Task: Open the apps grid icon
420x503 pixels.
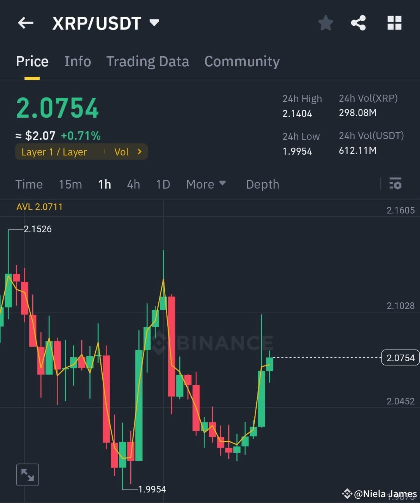Action: pyautogui.click(x=394, y=23)
